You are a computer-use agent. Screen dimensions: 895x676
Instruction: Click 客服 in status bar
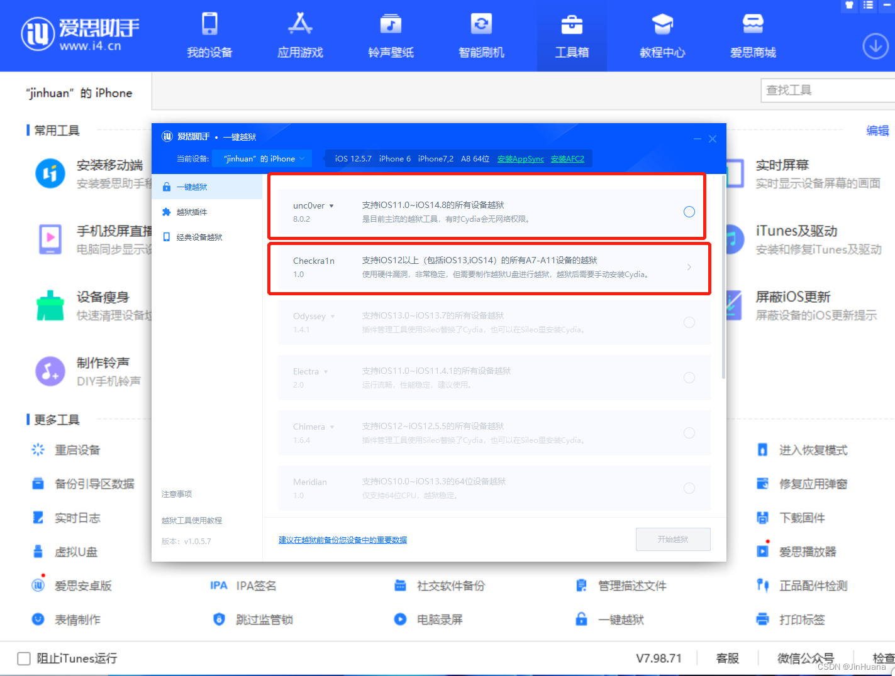click(727, 658)
